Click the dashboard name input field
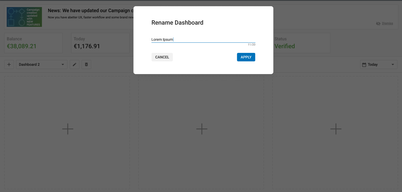Screen dimensions: 402x192 (x=203, y=39)
